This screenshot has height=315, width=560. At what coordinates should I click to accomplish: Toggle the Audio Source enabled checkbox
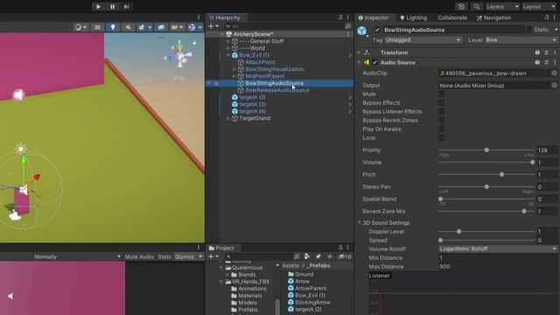[x=374, y=62]
